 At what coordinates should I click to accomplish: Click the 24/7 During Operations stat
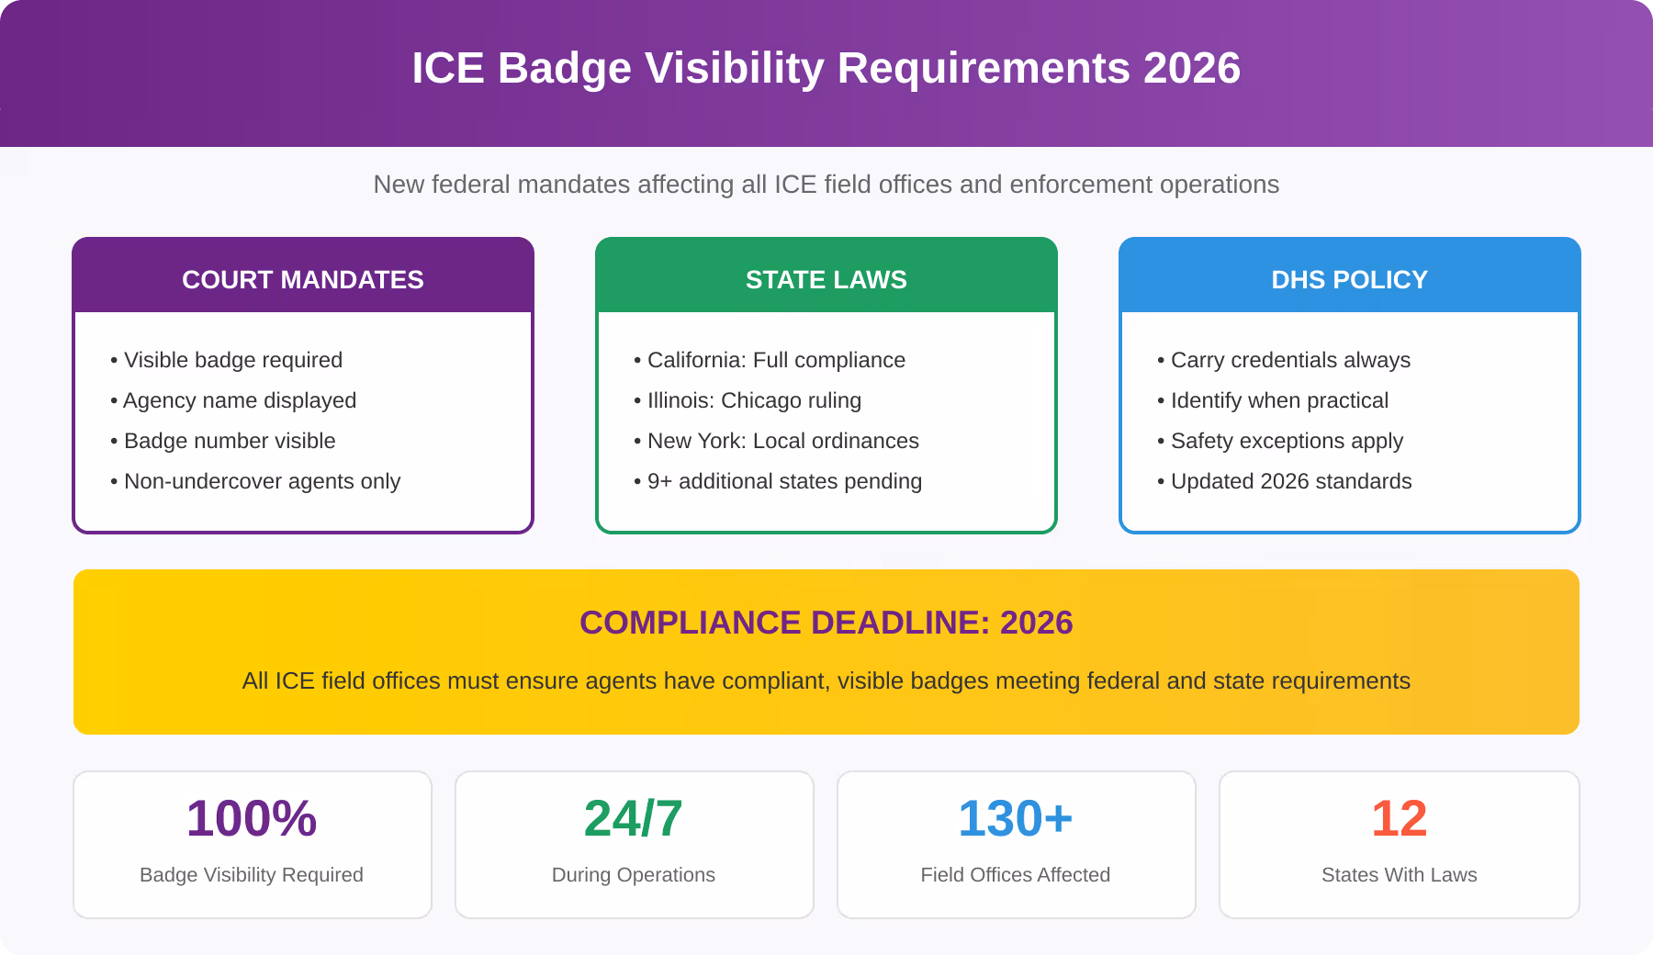[634, 844]
